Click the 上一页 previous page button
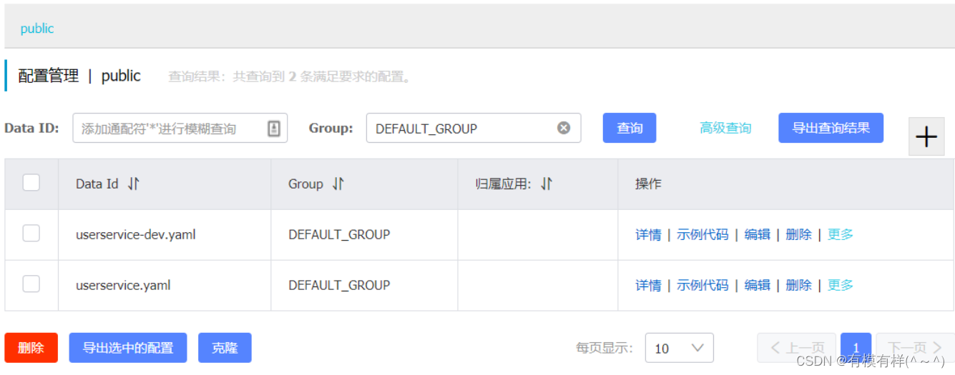 (796, 348)
